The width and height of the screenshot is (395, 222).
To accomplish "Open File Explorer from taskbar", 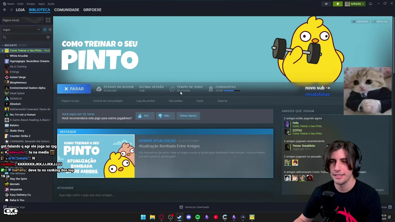I will 152,217.
